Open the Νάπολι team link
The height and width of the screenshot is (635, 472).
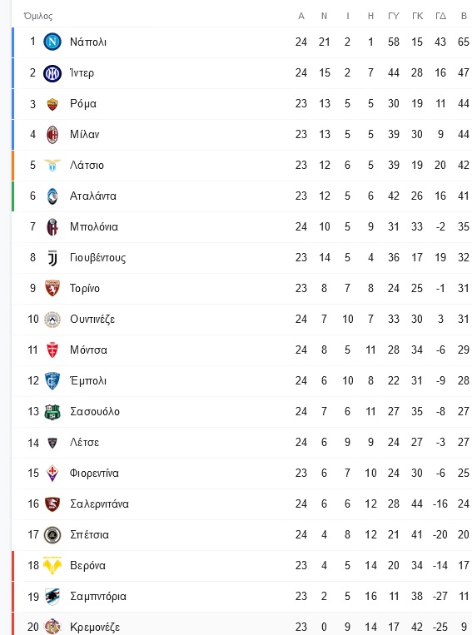click(x=88, y=42)
